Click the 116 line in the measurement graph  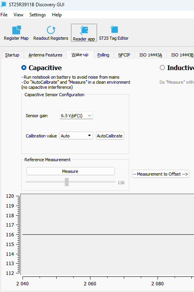pos(108,234)
